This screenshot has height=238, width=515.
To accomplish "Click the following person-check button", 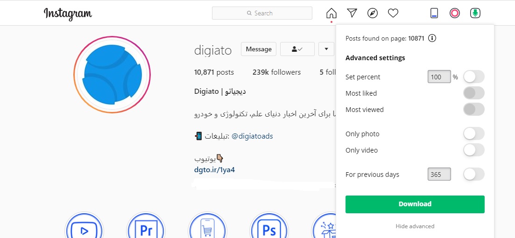I will point(297,49).
